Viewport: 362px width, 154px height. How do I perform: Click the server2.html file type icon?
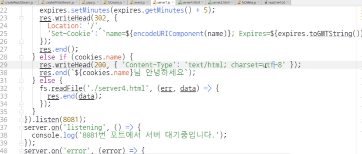click(x=209, y=3)
